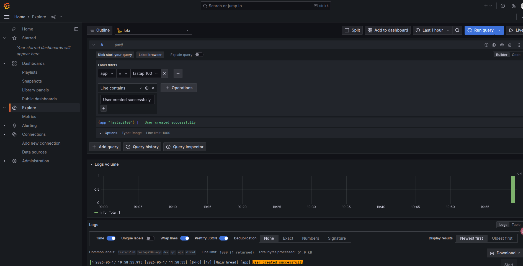Enable the Explain query switch
Viewport: 523px width, 266px height.
coord(199,55)
